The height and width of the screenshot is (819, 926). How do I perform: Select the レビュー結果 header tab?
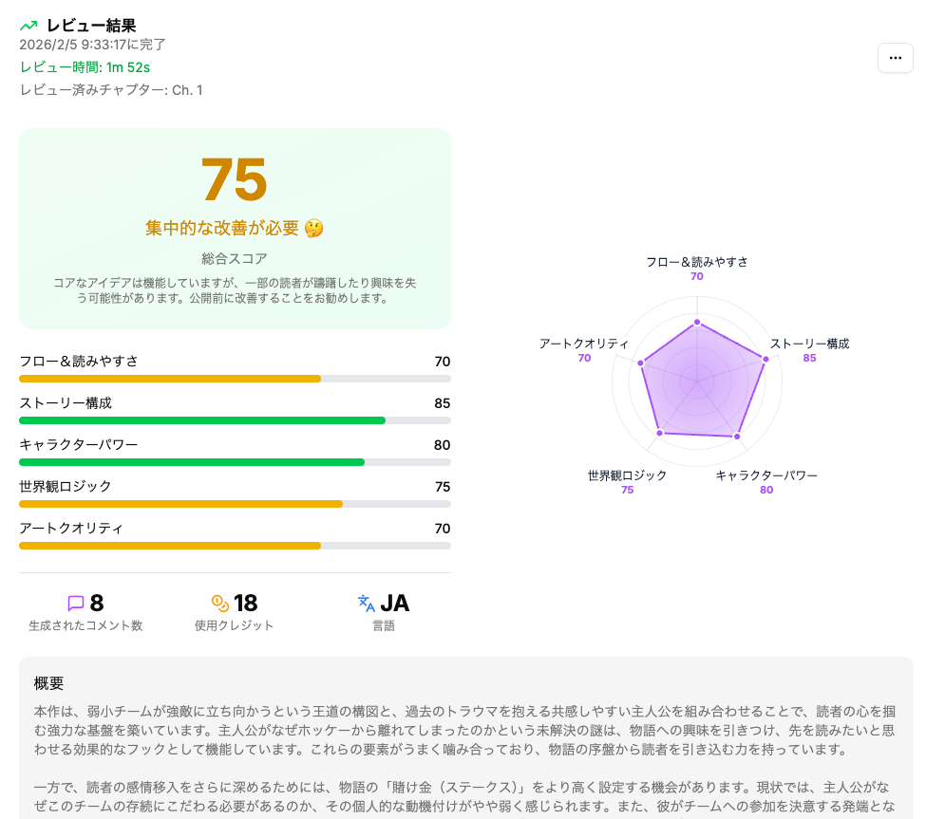point(89,25)
